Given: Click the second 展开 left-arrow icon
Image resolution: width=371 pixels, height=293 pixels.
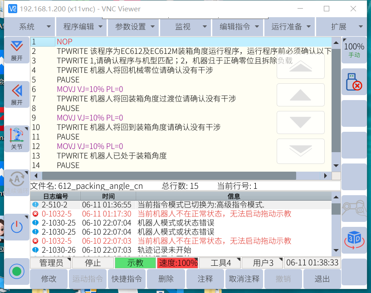Looking at the screenshot, I should [17, 94].
